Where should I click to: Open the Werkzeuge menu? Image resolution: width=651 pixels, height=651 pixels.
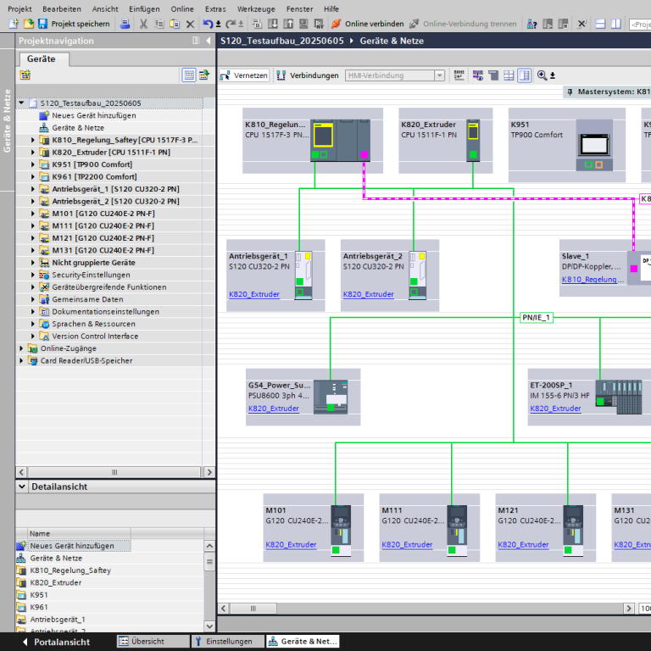coord(255,8)
